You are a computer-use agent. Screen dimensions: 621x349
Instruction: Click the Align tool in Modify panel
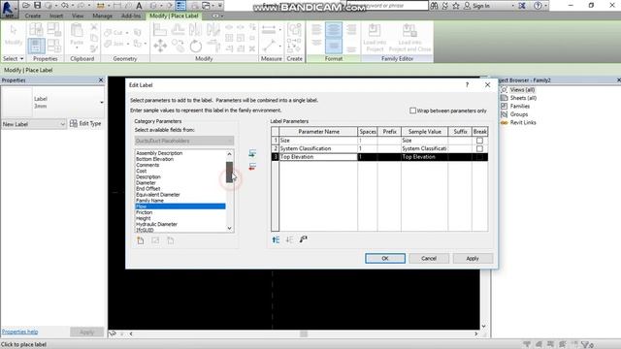point(160,30)
